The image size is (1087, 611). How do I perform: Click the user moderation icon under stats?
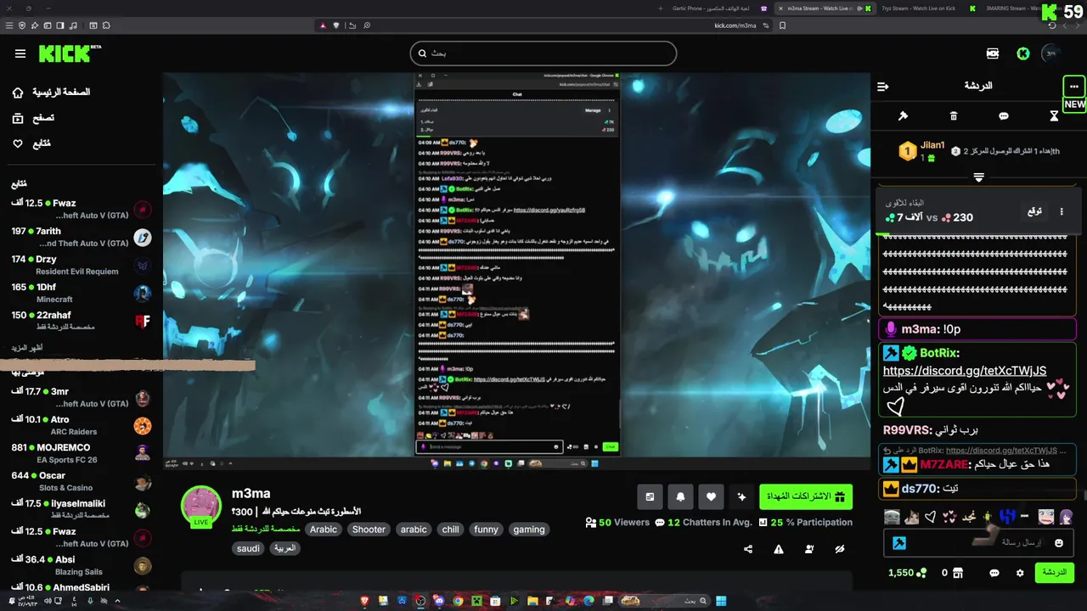click(x=809, y=549)
